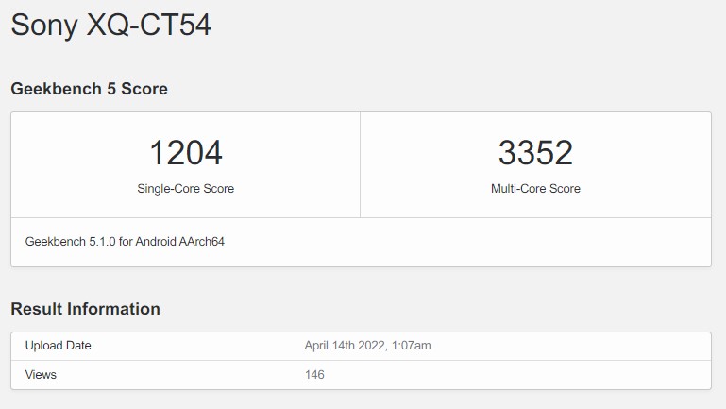Click the Single-Core Score label
Screen dimensions: 726x409
pos(186,189)
